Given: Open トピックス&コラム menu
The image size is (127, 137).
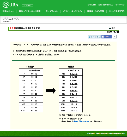Looking at the screenshot, I should pyautogui.click(x=117, y=11).
